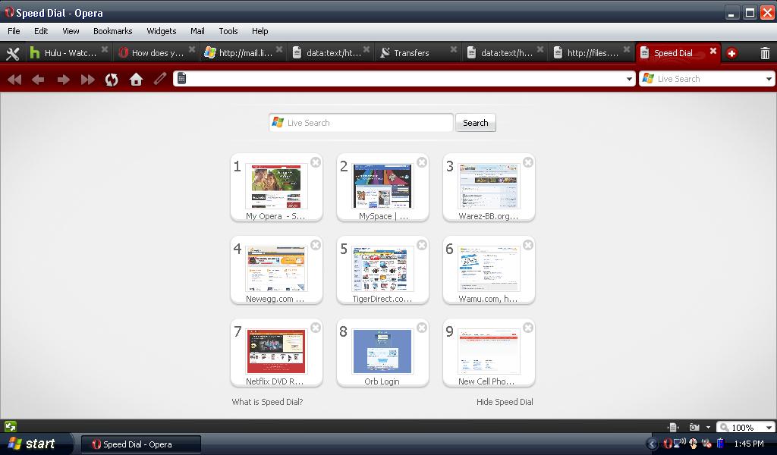Viewport: 777px width, 455px height.
Task: Reload the page
Action: (112, 79)
